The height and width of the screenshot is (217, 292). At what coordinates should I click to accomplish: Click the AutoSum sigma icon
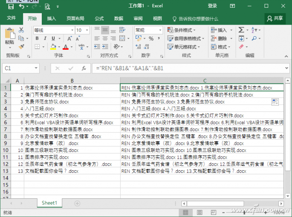tap(241, 30)
